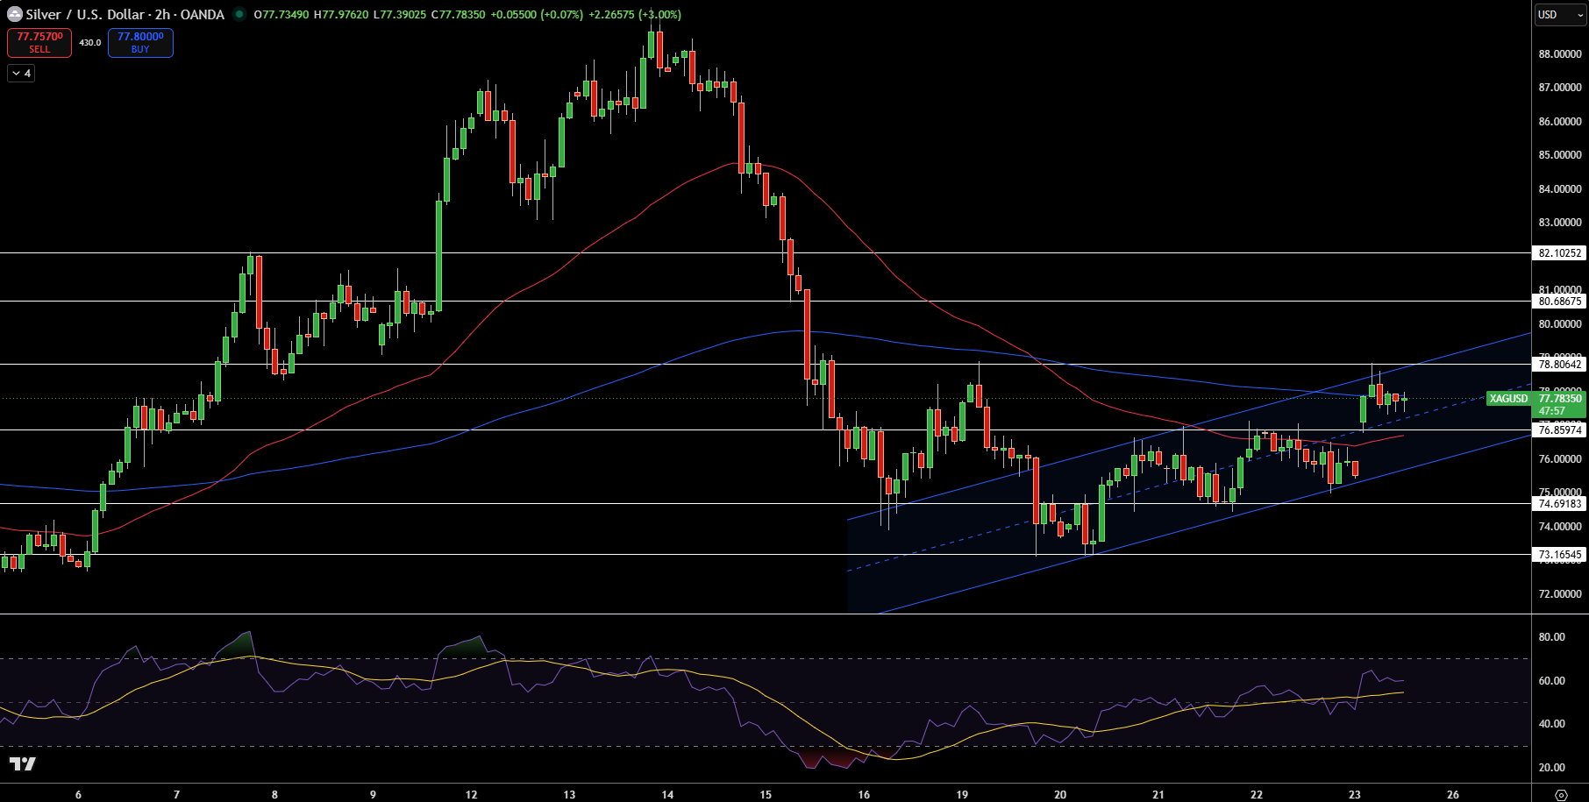Click the BUY 77.80000 button
The width and height of the screenshot is (1589, 802).
140,42
